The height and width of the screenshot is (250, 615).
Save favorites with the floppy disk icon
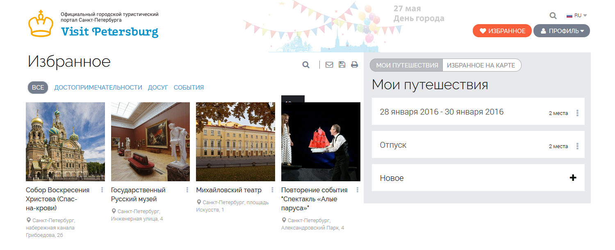click(x=342, y=65)
